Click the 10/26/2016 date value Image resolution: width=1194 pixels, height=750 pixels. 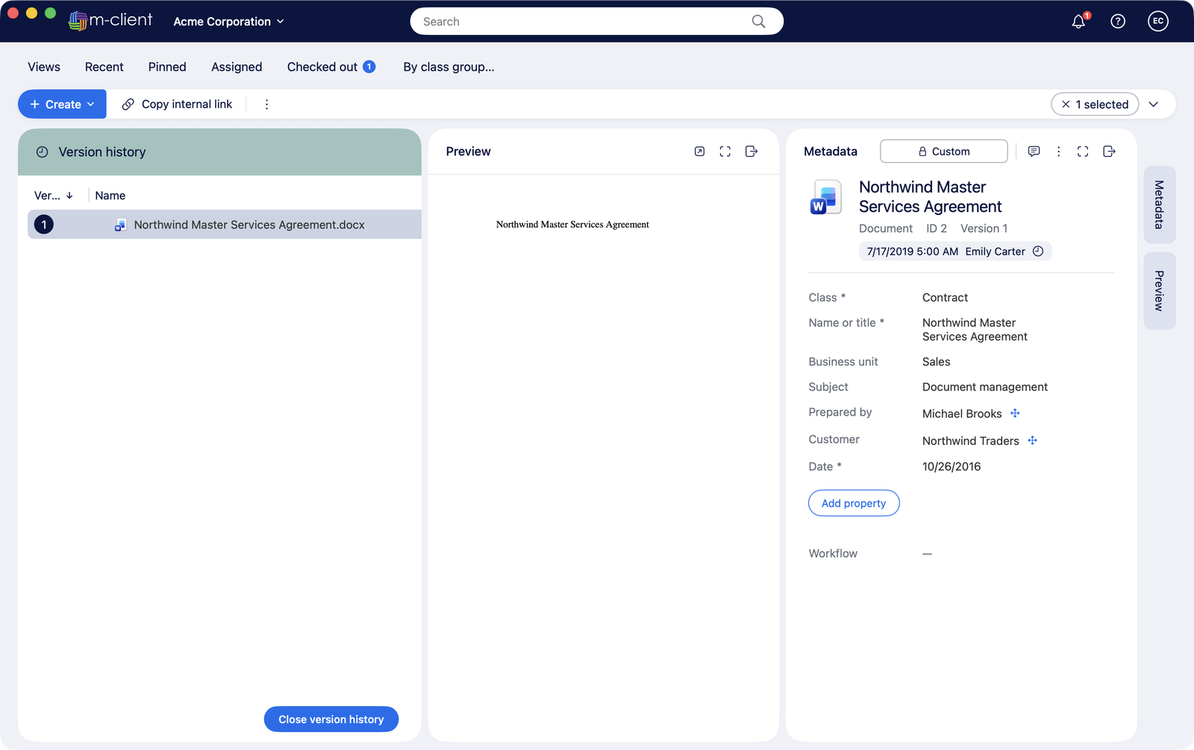(x=951, y=466)
